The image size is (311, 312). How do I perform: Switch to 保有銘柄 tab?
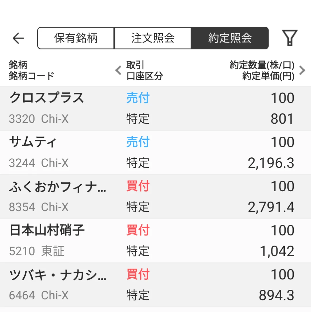tap(76, 38)
